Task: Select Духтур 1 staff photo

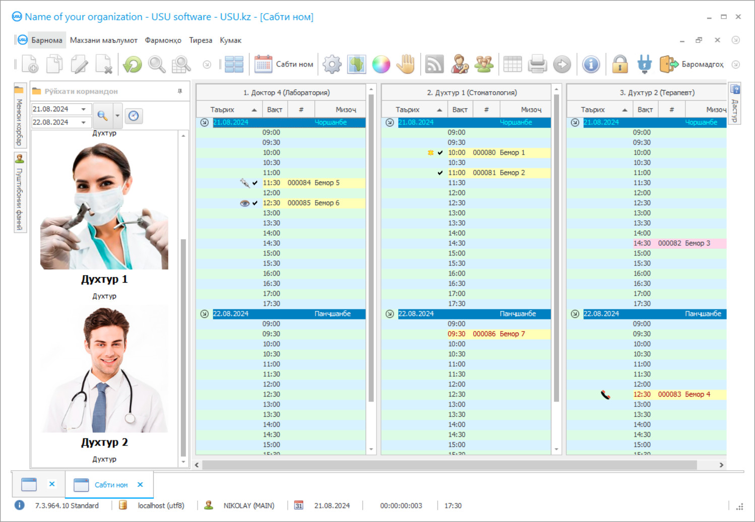Action: click(x=104, y=206)
